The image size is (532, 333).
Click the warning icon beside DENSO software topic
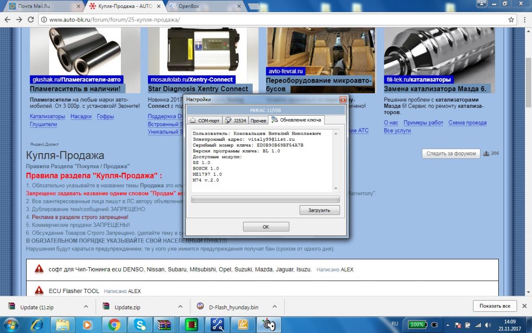pyautogui.click(x=39, y=269)
